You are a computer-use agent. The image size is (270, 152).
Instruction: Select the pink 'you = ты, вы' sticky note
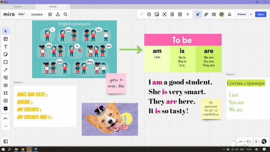[116, 83]
